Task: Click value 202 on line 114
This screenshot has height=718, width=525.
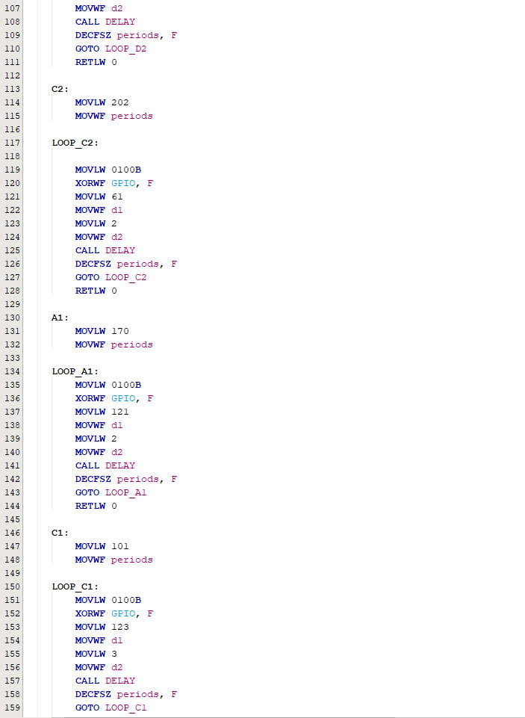Action: tap(119, 102)
